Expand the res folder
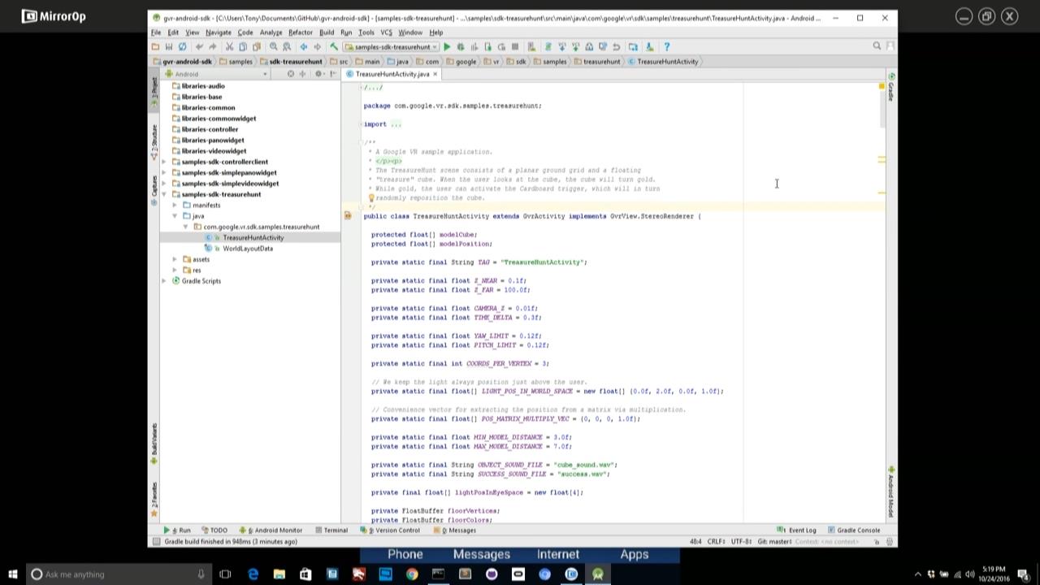The image size is (1040, 585). click(175, 270)
